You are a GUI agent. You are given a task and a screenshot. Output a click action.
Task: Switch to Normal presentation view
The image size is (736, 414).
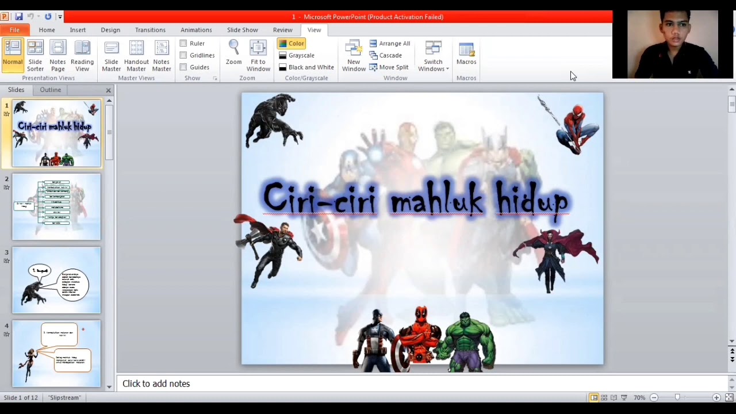12,56
